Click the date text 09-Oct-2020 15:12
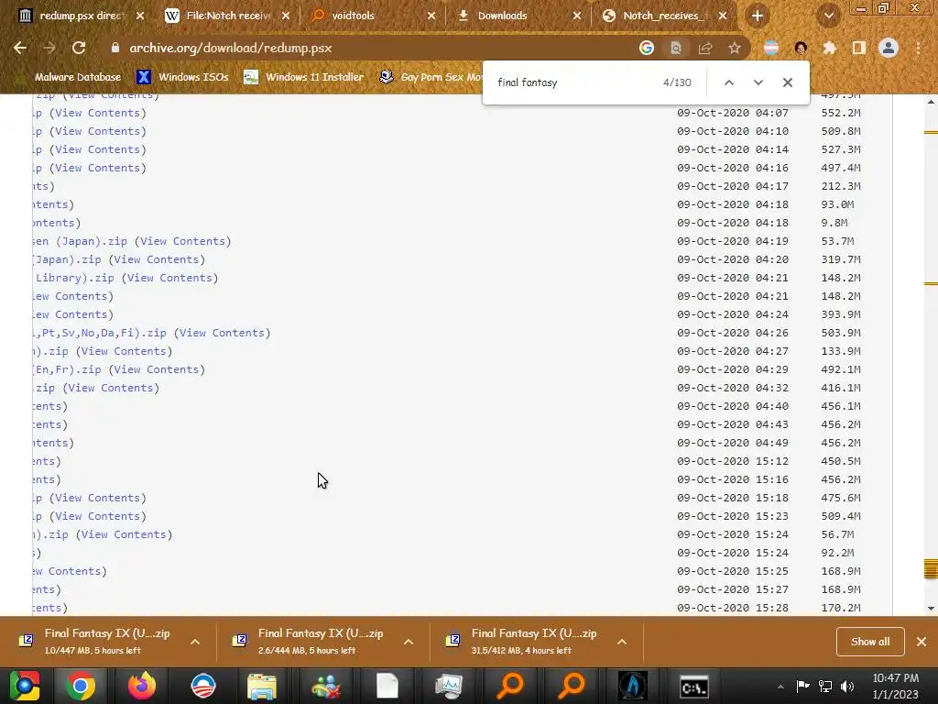Screen dimensions: 938x704 click(x=733, y=461)
